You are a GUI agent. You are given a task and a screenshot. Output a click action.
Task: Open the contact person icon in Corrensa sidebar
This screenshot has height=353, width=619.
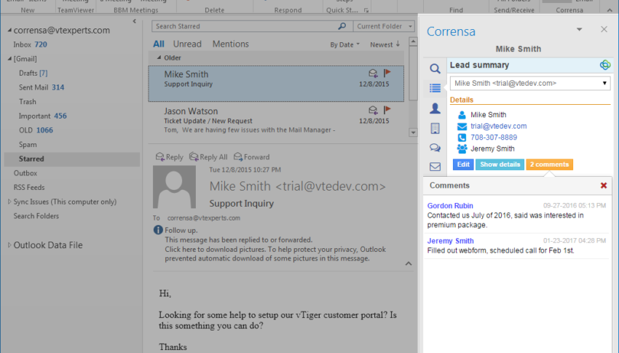pos(435,108)
